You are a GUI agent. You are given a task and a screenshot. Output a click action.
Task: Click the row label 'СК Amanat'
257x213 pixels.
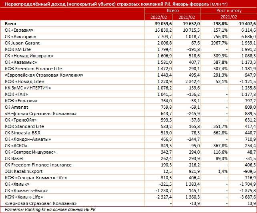(16, 107)
